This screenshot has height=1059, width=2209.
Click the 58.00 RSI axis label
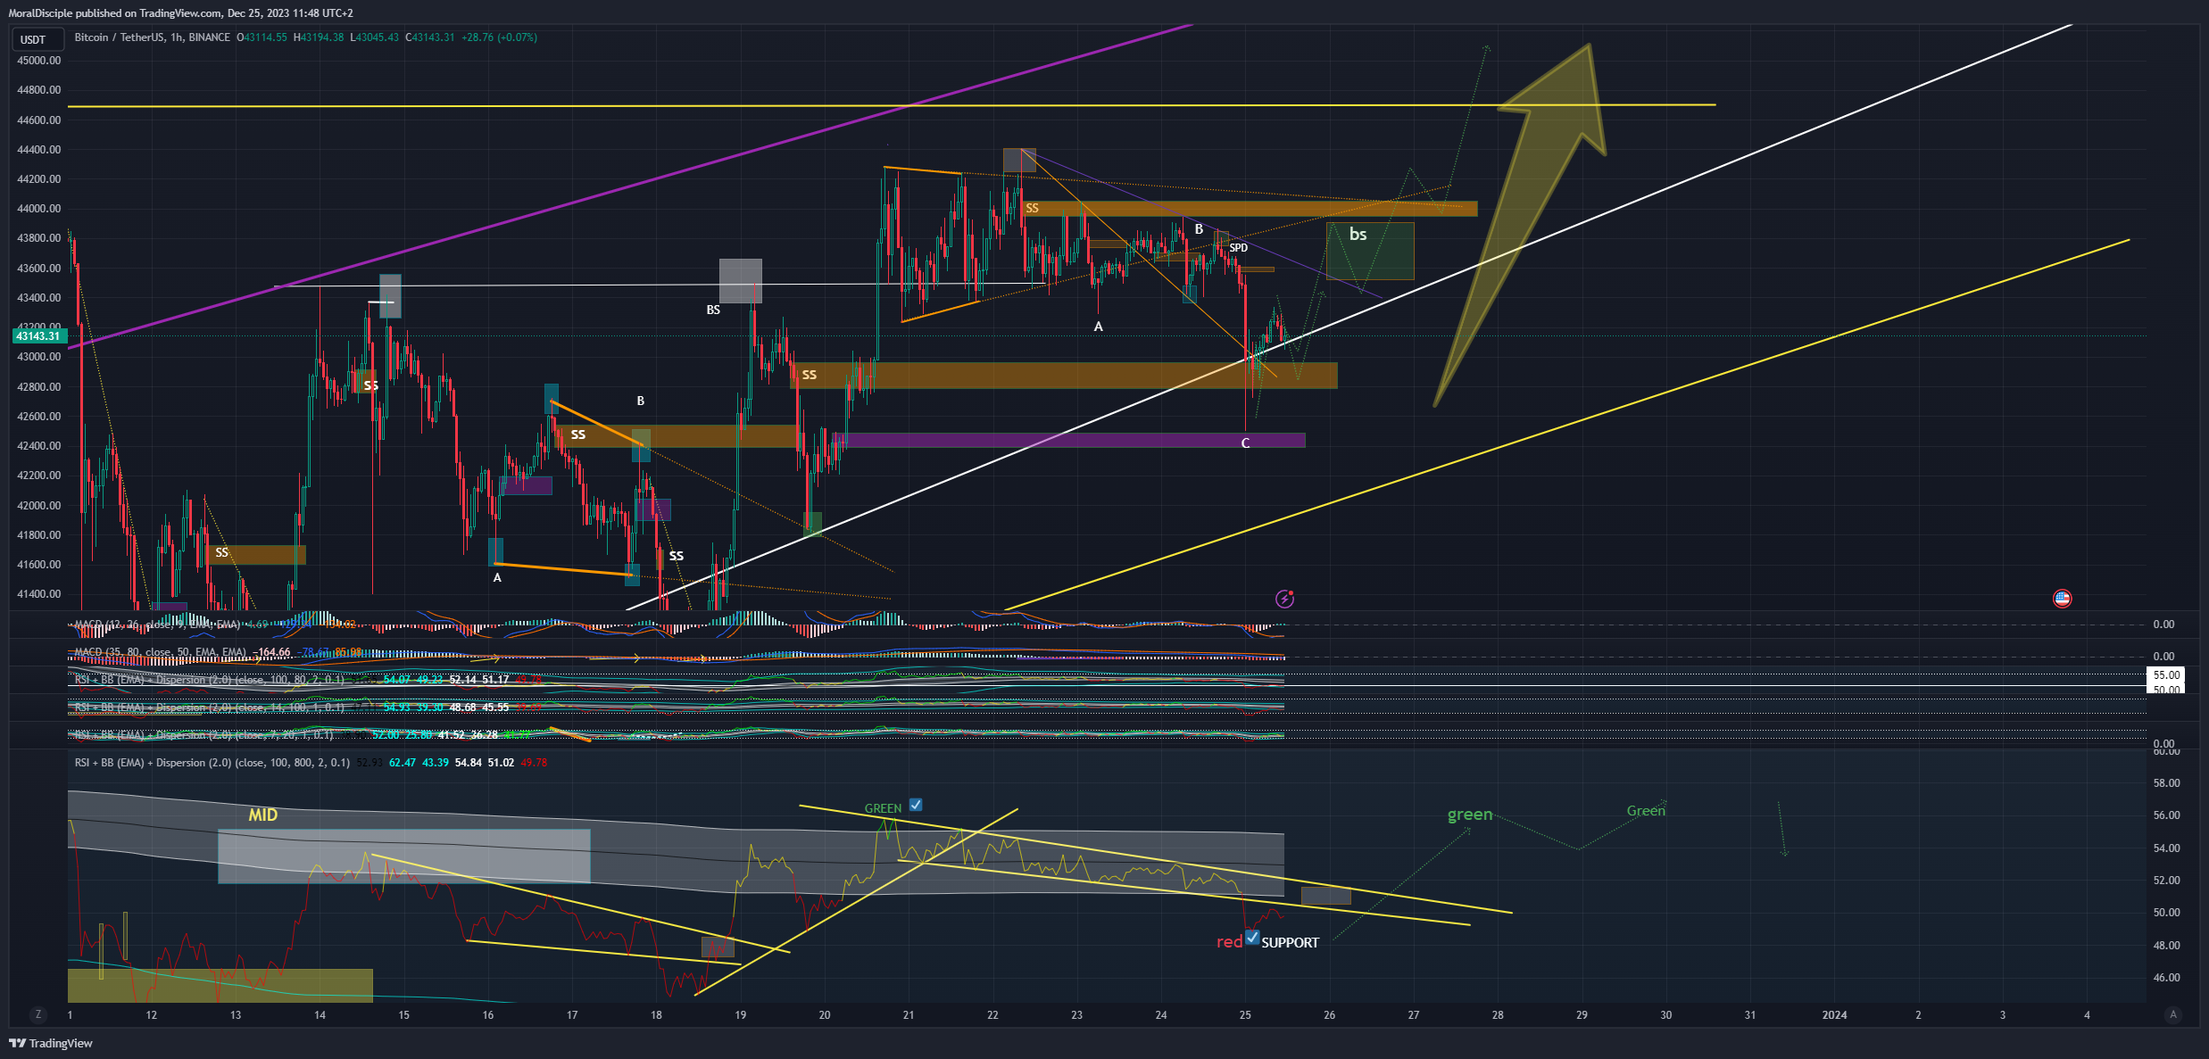pyautogui.click(x=2166, y=783)
